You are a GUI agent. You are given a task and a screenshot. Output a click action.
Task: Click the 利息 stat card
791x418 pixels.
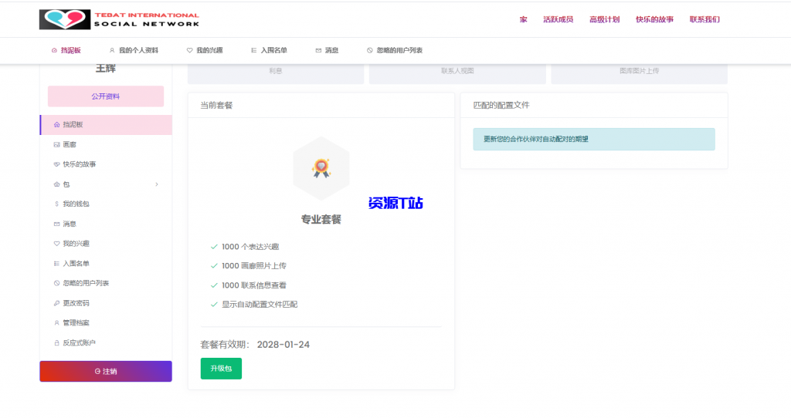pyautogui.click(x=276, y=73)
